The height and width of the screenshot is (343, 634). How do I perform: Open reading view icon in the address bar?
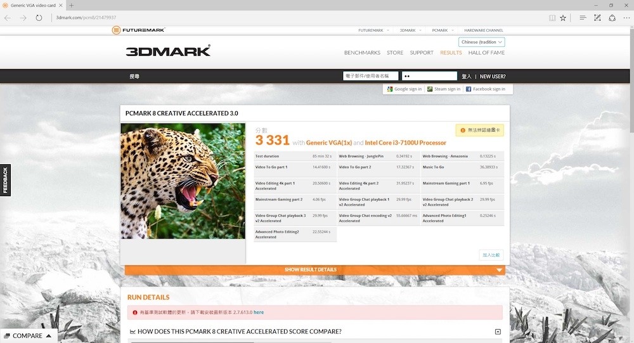tap(552, 18)
